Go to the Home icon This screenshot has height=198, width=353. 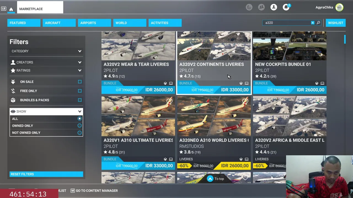point(11,9)
